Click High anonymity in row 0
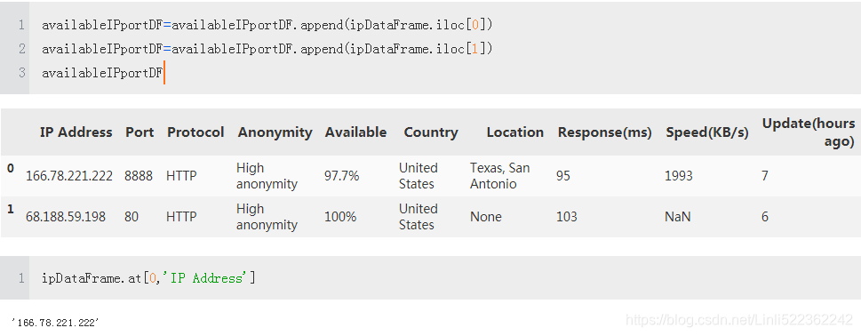 (267, 176)
